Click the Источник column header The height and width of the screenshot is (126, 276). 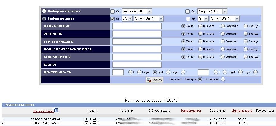click(126, 111)
